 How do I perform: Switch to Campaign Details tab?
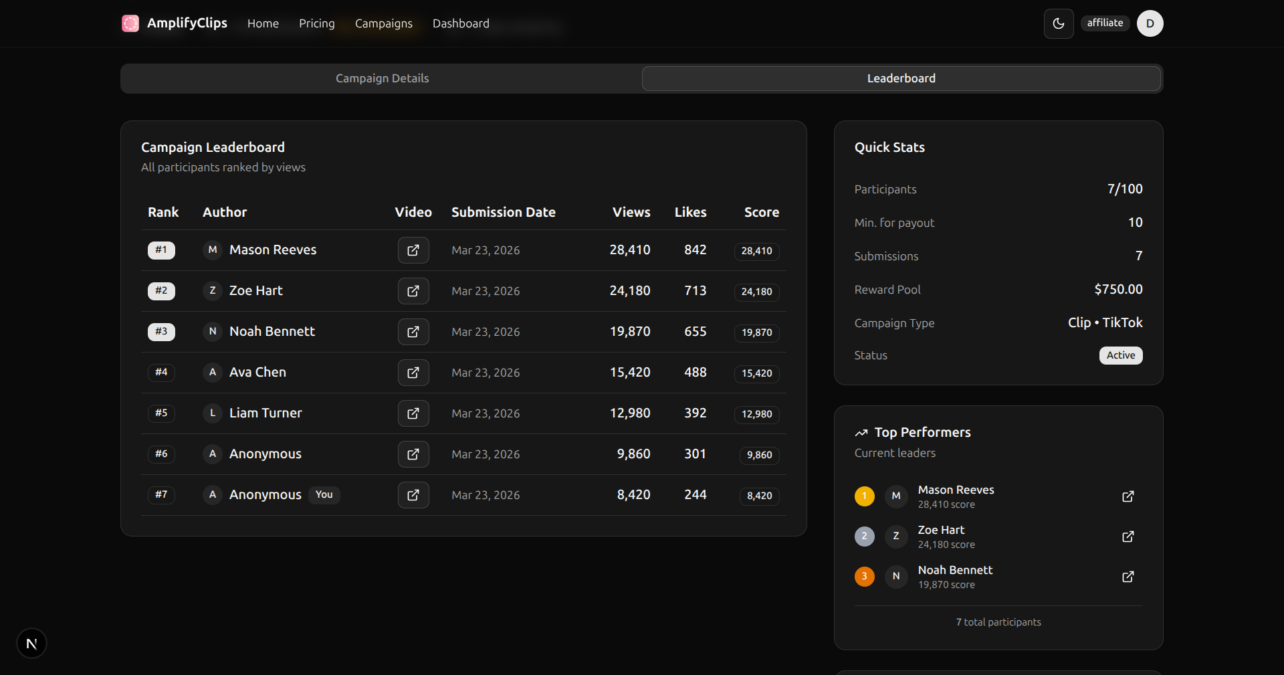coord(382,79)
